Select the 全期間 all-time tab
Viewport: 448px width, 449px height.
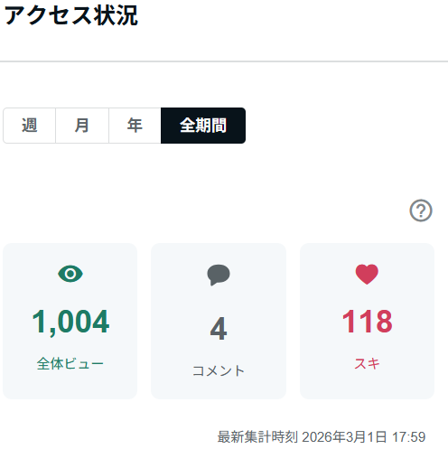pos(203,126)
